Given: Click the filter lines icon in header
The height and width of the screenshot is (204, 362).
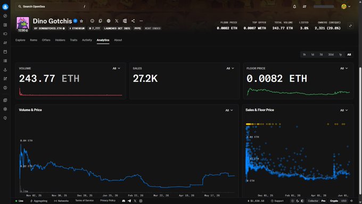Looking at the screenshot, I should [x=125, y=21].
